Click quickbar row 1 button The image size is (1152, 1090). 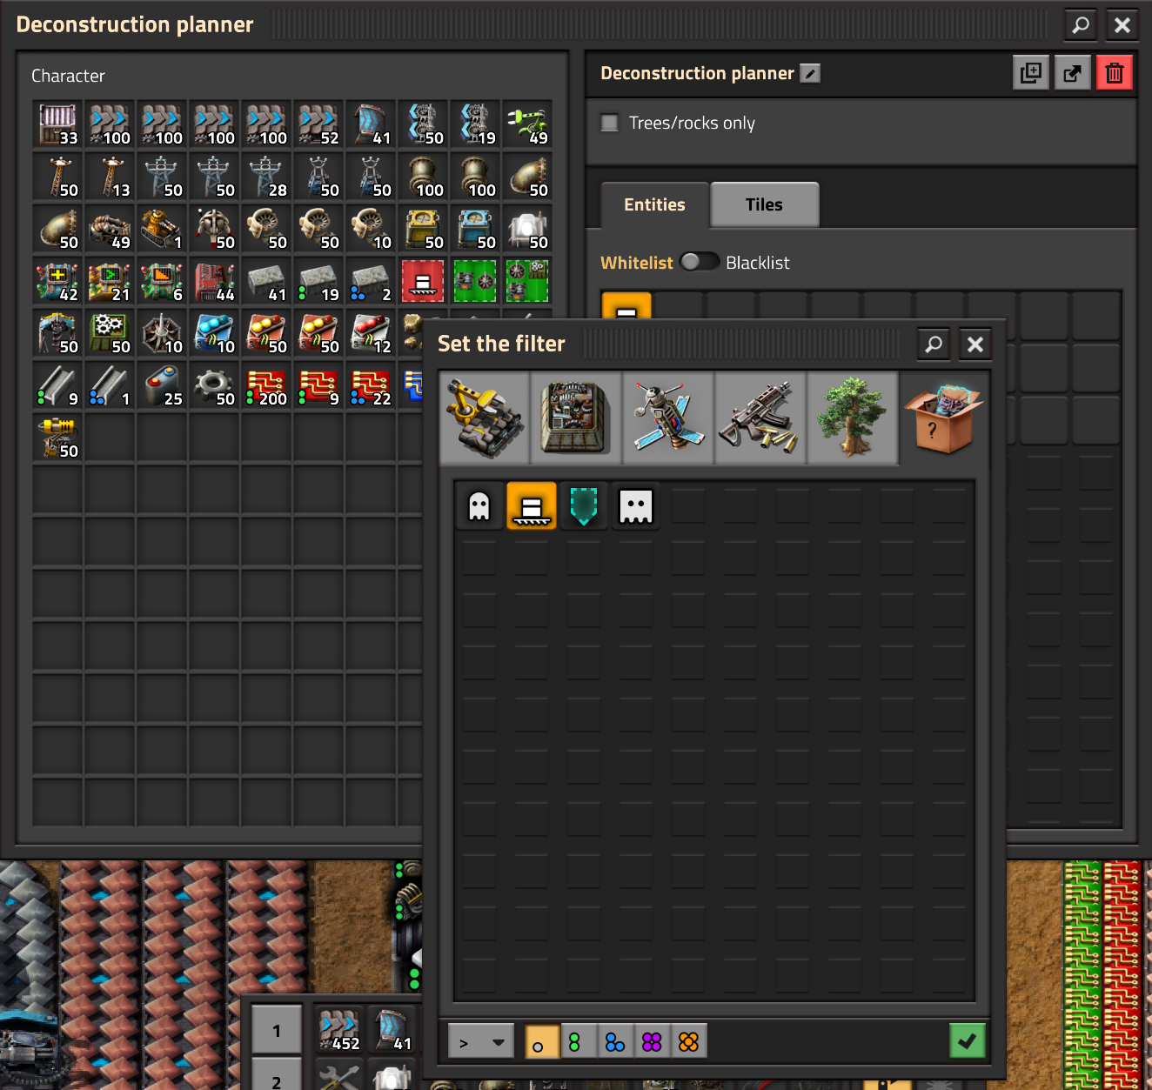(277, 1031)
